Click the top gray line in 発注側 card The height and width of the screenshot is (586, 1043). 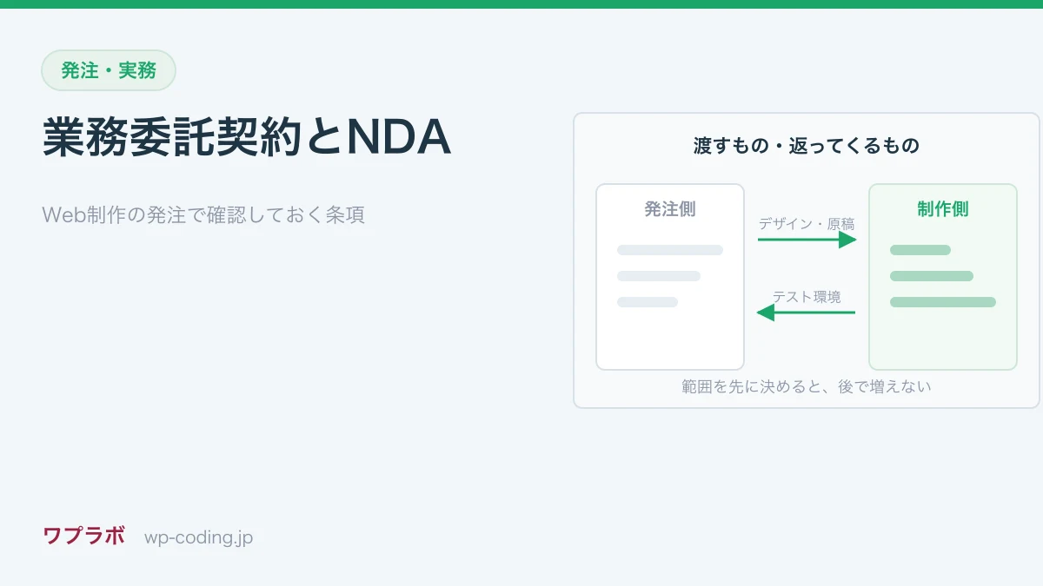click(670, 250)
